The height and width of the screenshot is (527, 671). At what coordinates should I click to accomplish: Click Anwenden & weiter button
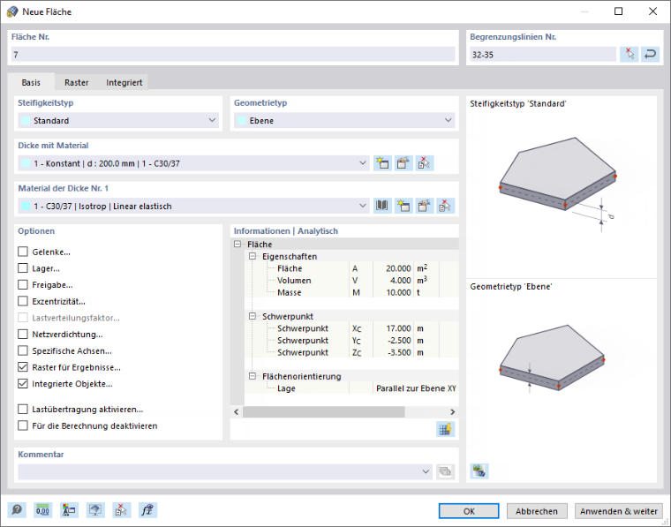(x=618, y=511)
